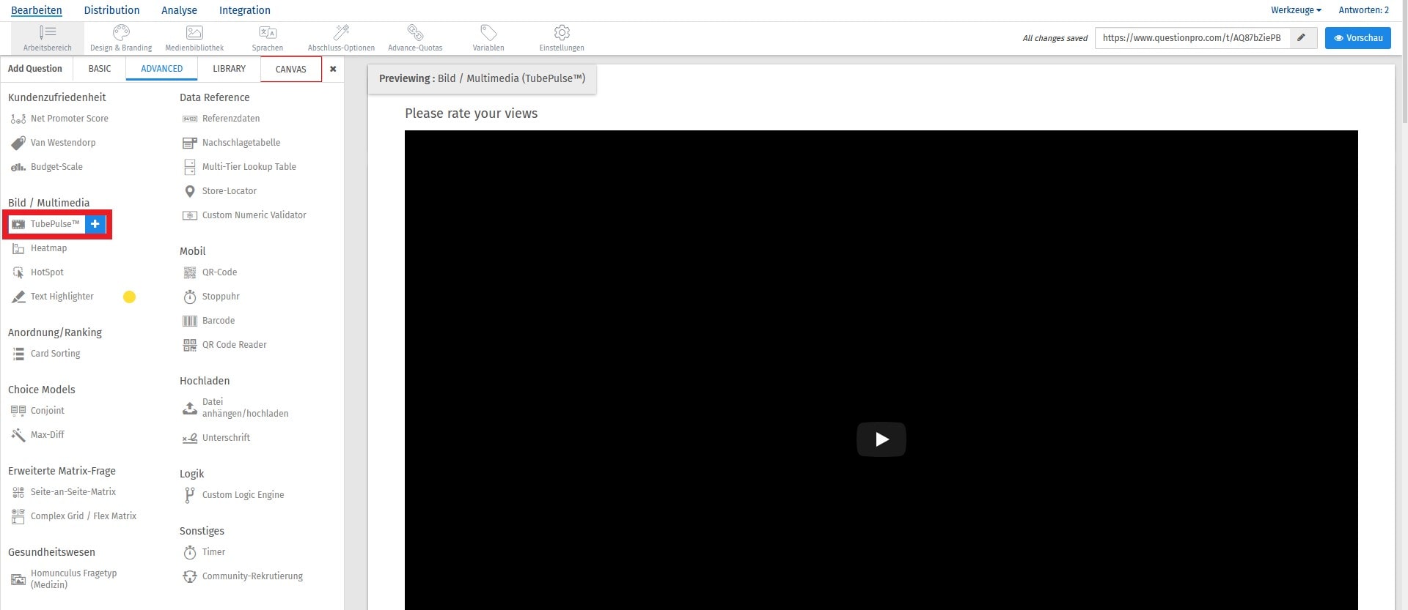This screenshot has height=610, width=1408.
Task: Click the survey URL input field
Action: point(1192,38)
